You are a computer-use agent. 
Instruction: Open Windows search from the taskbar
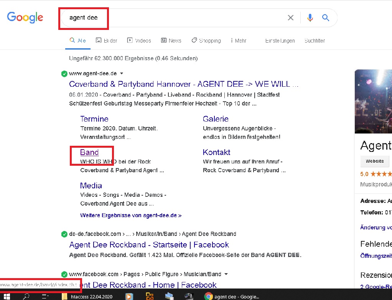tap(26, 297)
